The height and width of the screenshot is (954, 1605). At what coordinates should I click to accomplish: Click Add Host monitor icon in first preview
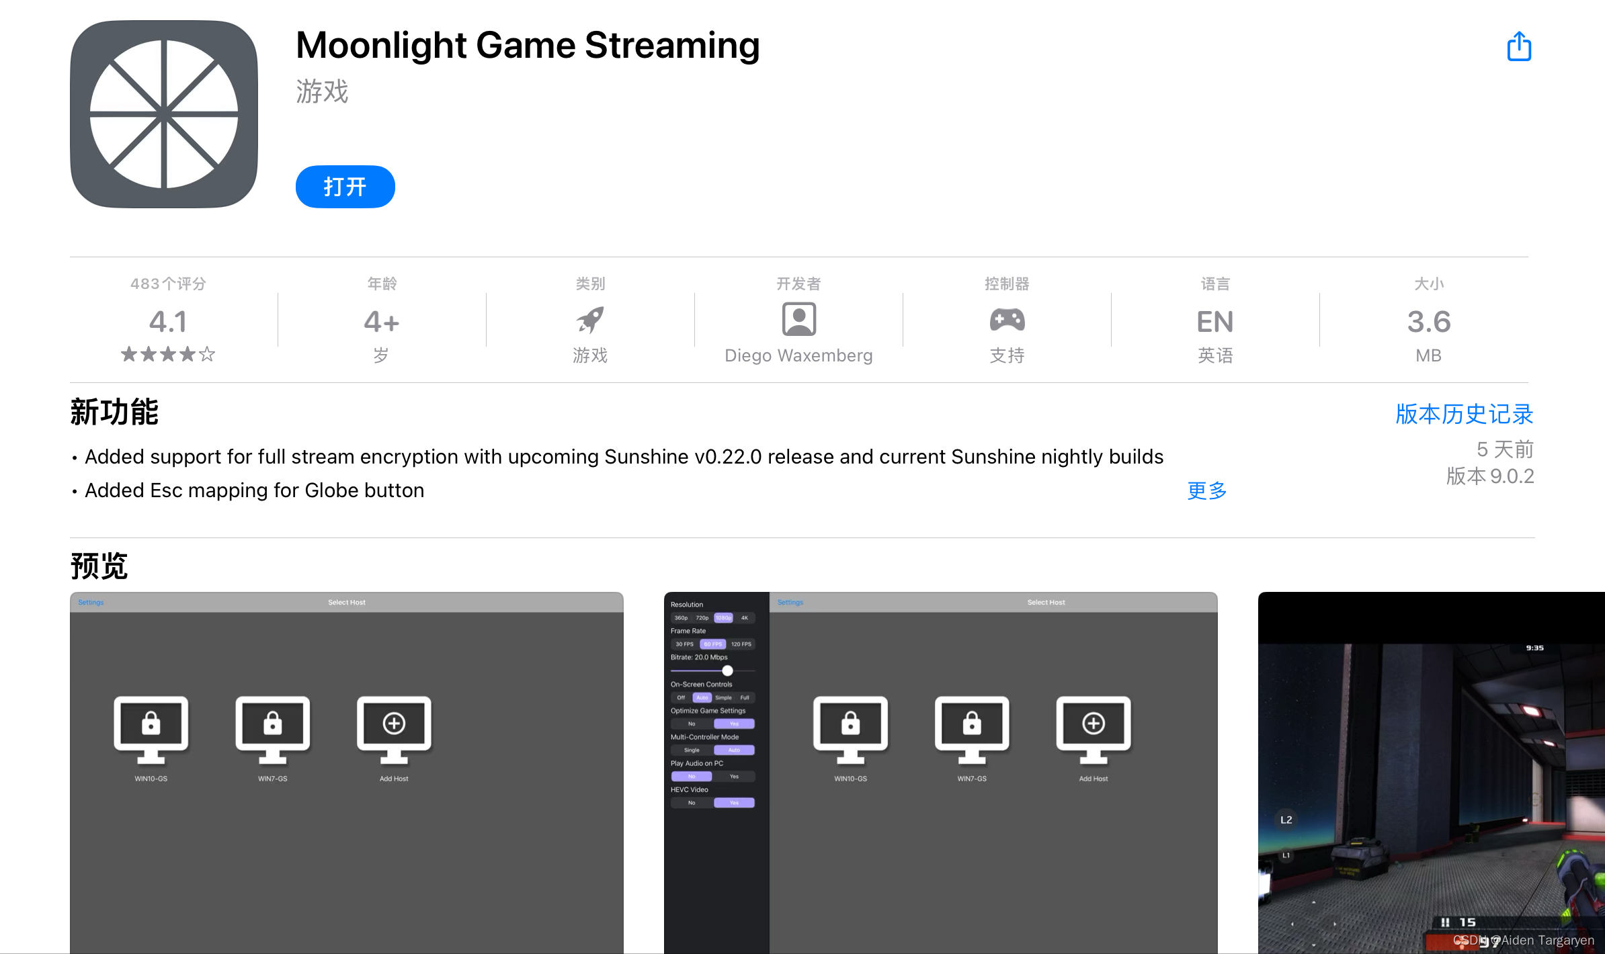[394, 730]
